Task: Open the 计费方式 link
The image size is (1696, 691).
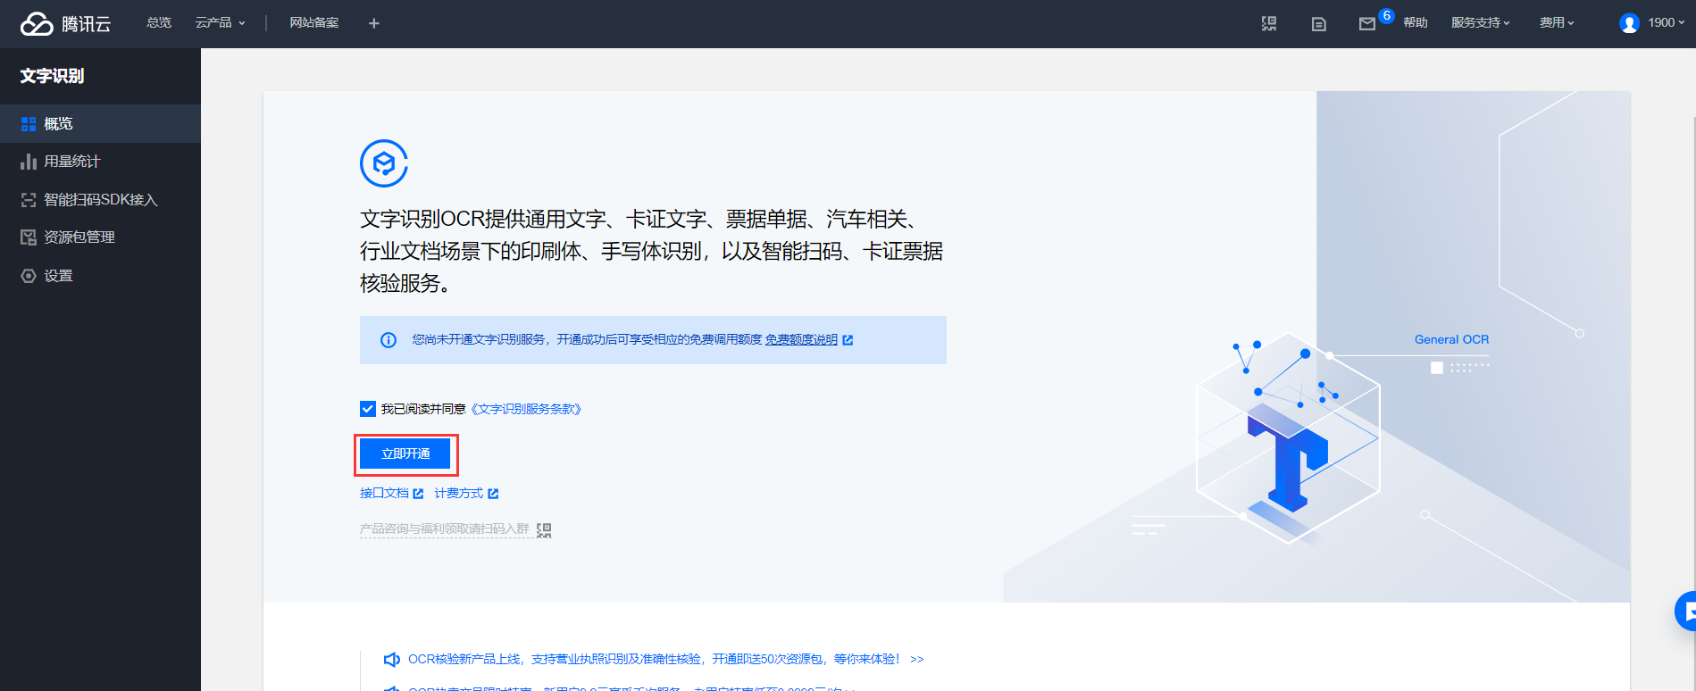Action: click(459, 494)
